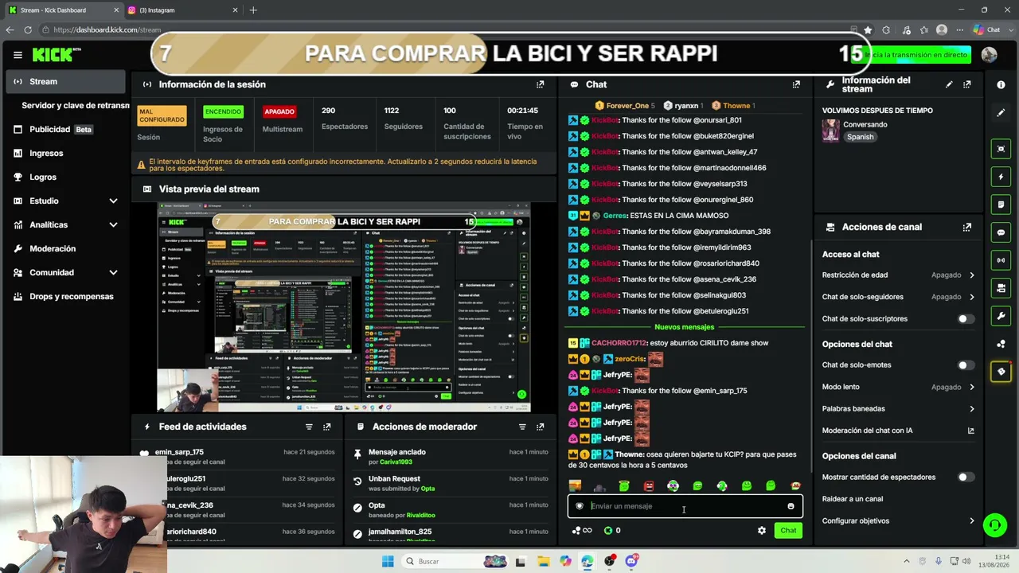The width and height of the screenshot is (1019, 573).
Task: Go to Logros in the sidebar
Action: [66, 177]
